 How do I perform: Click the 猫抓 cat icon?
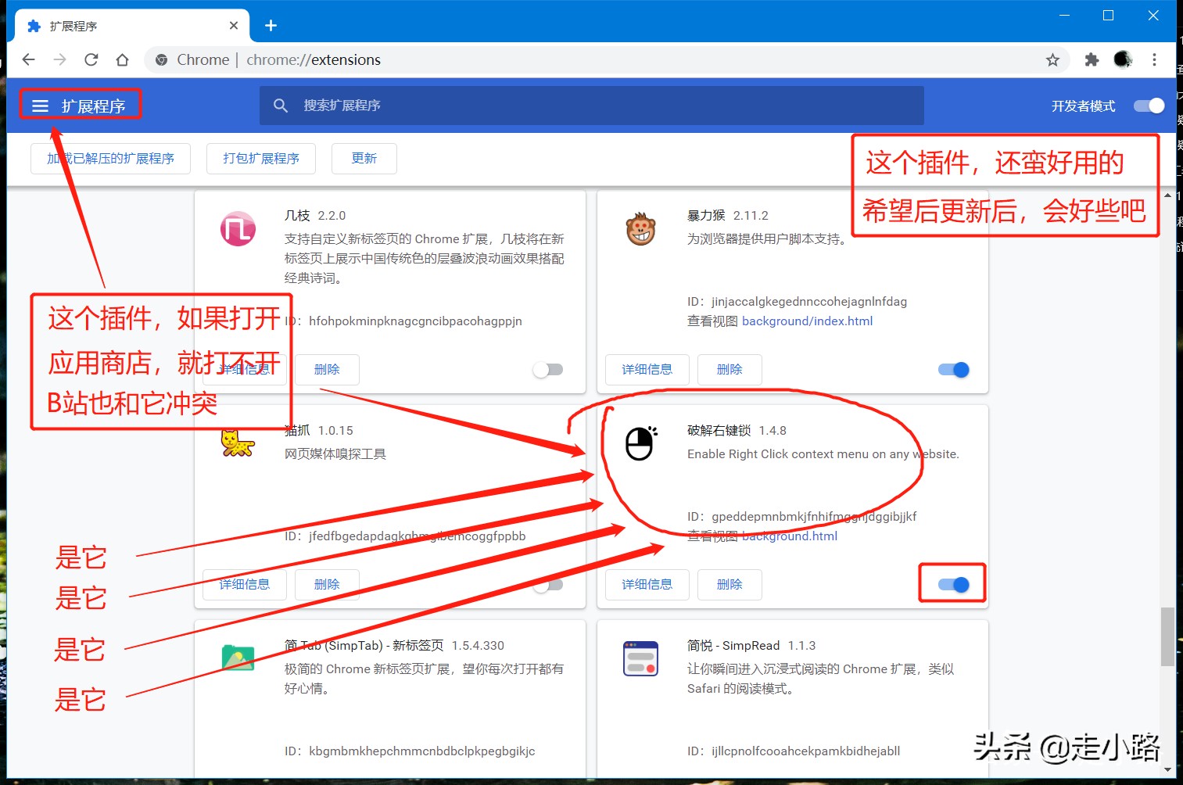pyautogui.click(x=238, y=442)
